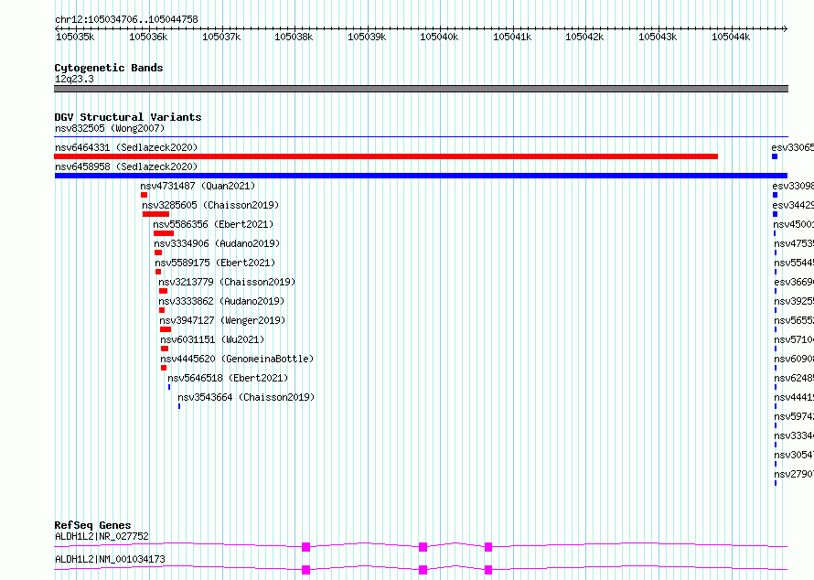Screen dimensions: 814x580
Task: Click the red bar below nsv3947127 label
Action: [166, 329]
